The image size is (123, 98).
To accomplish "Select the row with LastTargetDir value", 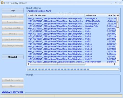I will point(72,19).
